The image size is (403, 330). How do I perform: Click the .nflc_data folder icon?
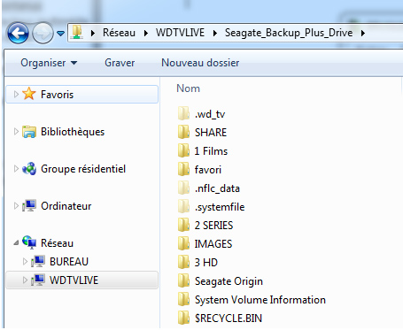[x=183, y=188]
